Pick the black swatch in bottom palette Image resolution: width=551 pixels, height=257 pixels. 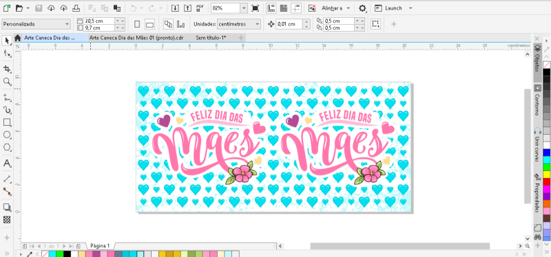[67, 254]
